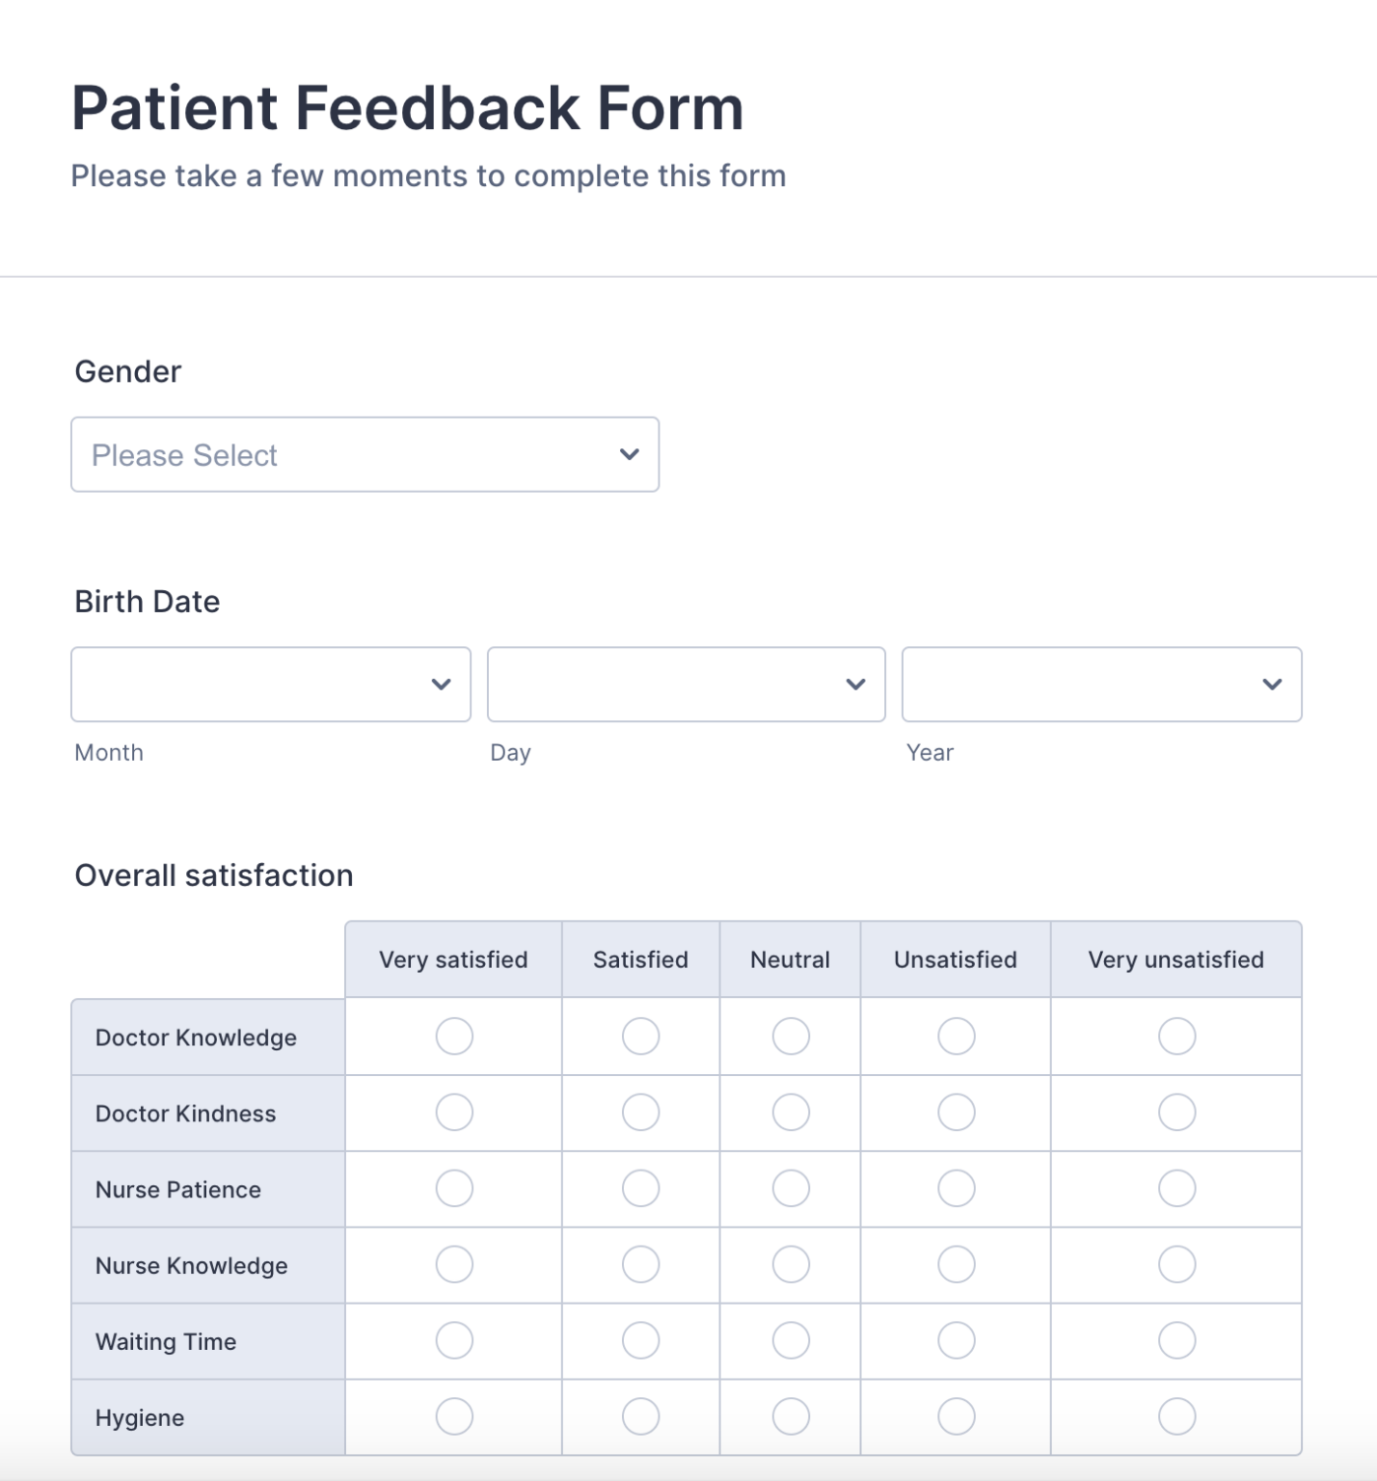The height and width of the screenshot is (1481, 1377).
Task: Click the Hygiene row header
Action: [207, 1416]
